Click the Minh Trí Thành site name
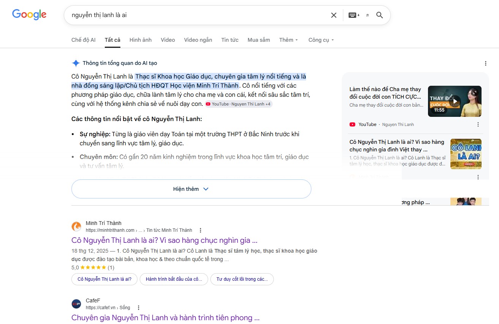The height and width of the screenshot is (324, 499). (x=104, y=223)
